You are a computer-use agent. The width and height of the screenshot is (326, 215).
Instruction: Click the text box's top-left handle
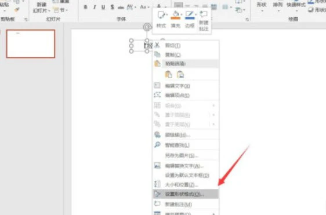[x=131, y=41]
